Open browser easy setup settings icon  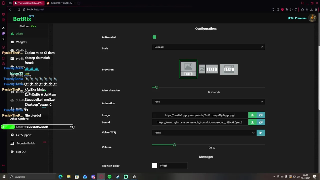pos(316,9)
